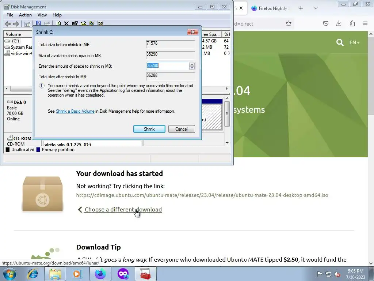Click the disk graphical view scrollbar down arrow

click(227, 143)
